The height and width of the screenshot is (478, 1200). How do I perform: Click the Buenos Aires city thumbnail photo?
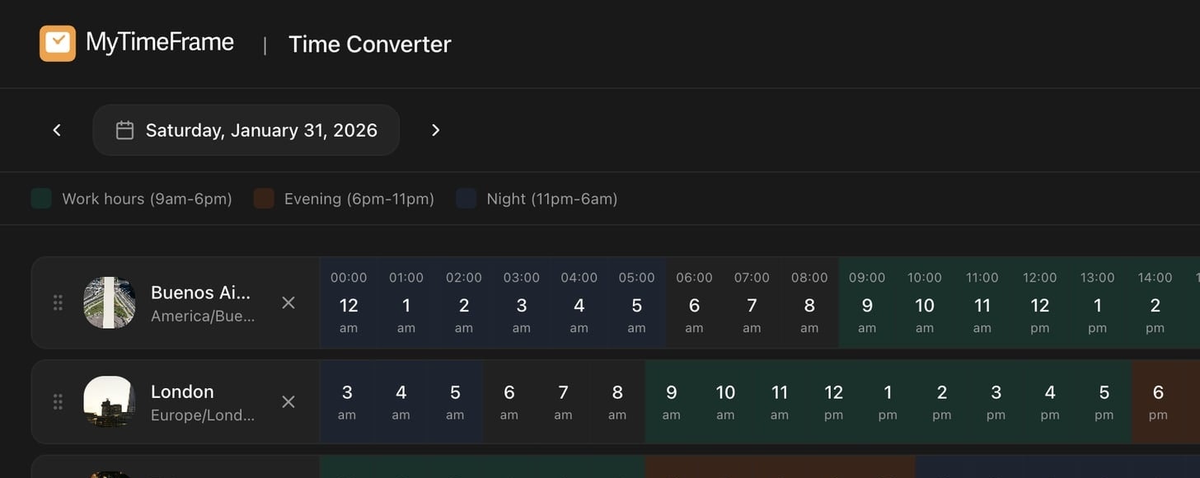[109, 302]
